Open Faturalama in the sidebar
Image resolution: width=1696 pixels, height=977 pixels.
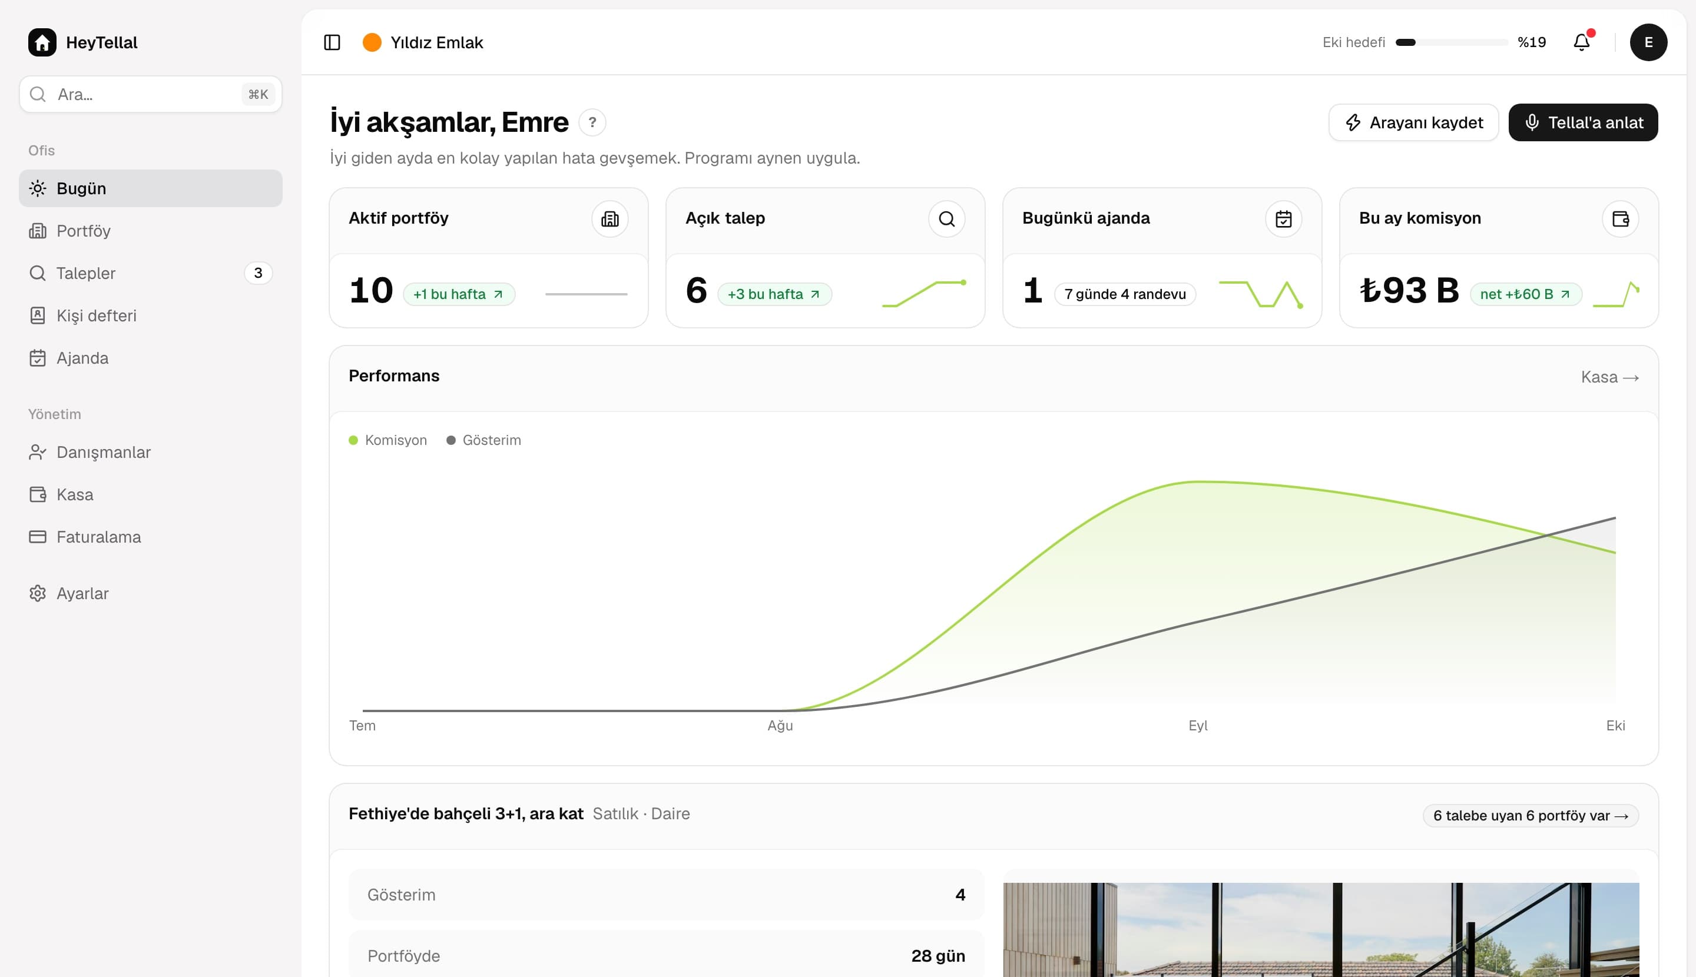click(x=150, y=537)
